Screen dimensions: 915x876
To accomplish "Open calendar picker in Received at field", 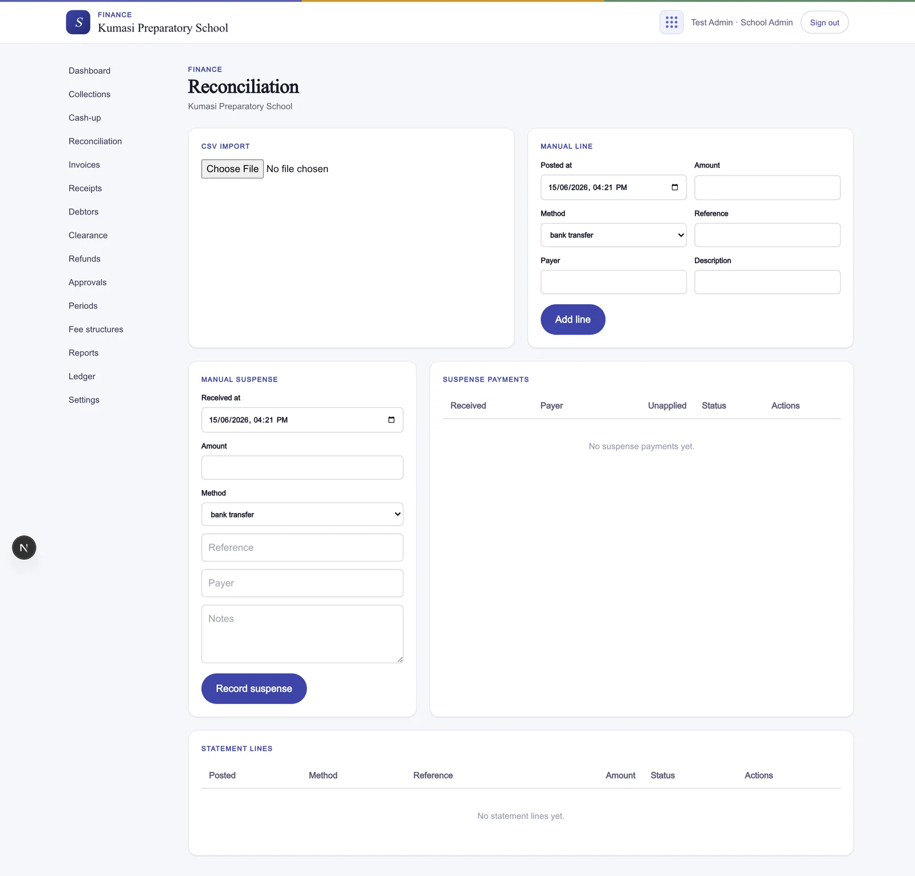I will pos(391,420).
